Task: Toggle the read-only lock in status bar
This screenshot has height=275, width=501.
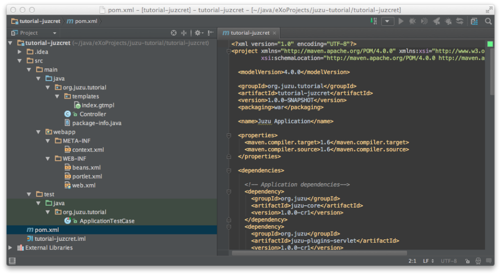Action: click(468, 261)
